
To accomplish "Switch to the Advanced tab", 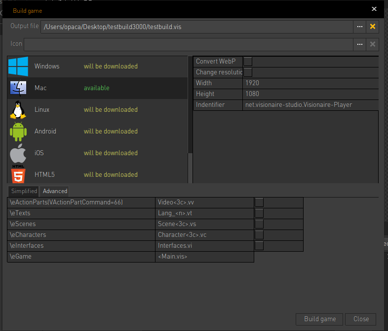I will 55,191.
